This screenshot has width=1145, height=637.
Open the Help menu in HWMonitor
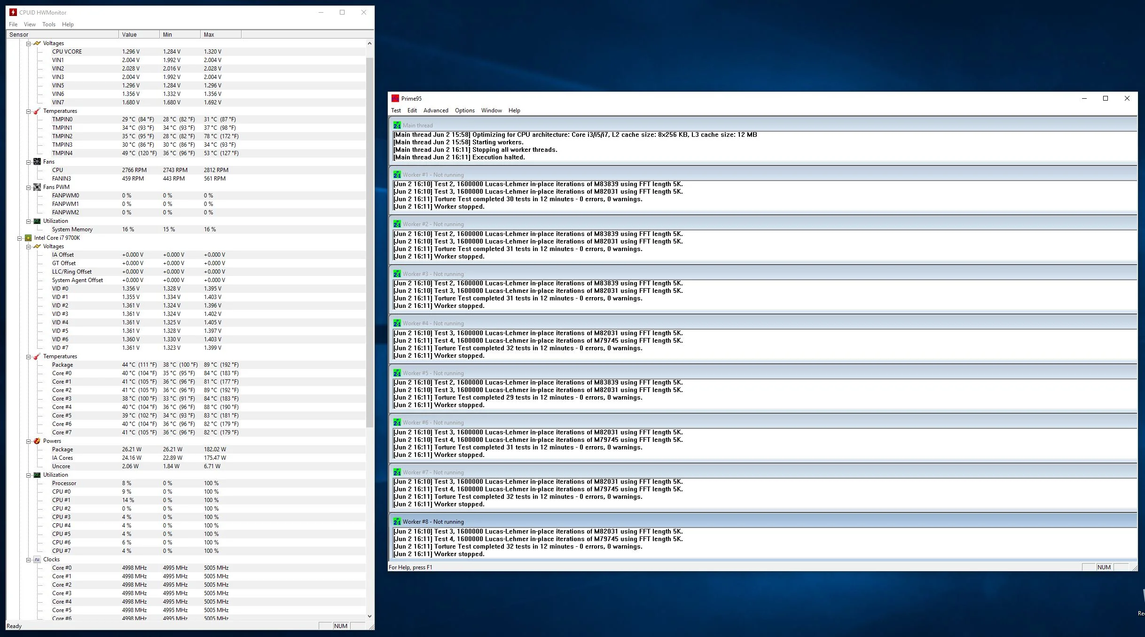[x=68, y=24]
